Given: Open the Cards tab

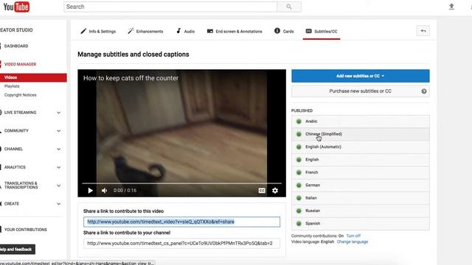Looking at the screenshot, I should tap(284, 31).
